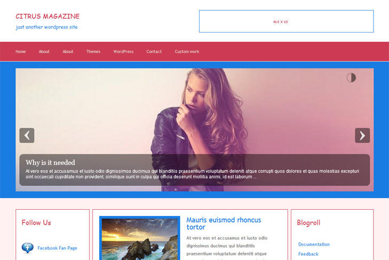Click the sunset coast post thumbnail
The image size is (389, 260).
click(140, 239)
